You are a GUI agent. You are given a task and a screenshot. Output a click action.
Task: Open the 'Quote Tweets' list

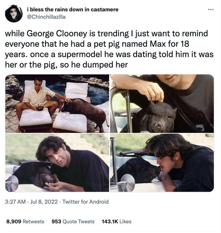point(79,221)
